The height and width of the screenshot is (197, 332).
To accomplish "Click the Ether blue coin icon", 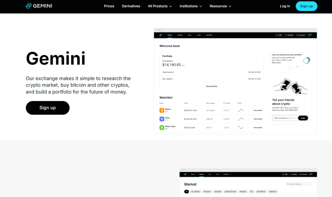I will [x=162, y=119].
